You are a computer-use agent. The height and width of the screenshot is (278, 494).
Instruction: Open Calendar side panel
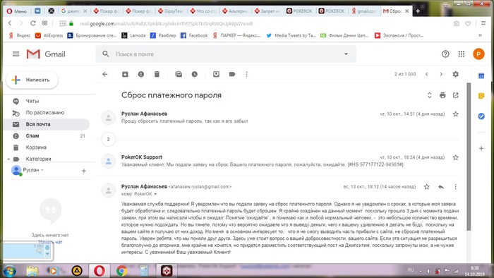pyautogui.click(x=481, y=76)
